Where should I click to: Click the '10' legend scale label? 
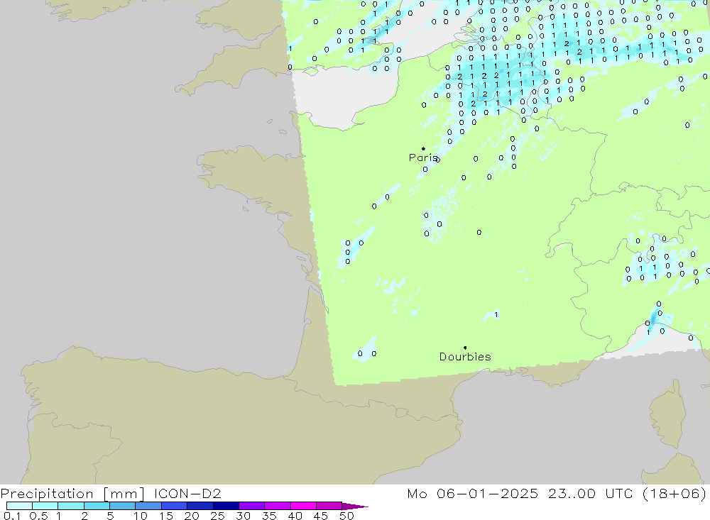click(141, 516)
